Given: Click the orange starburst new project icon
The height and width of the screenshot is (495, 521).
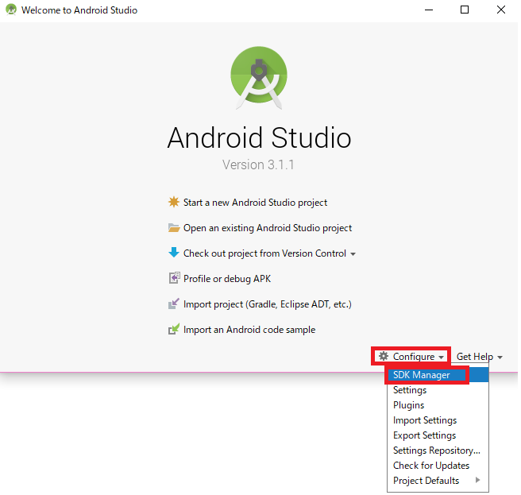Looking at the screenshot, I should tap(173, 202).
